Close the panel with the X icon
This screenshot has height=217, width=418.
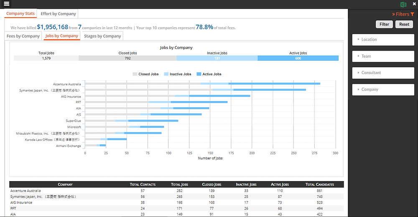click(414, 4)
